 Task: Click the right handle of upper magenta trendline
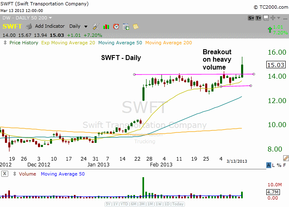[x=254, y=74]
